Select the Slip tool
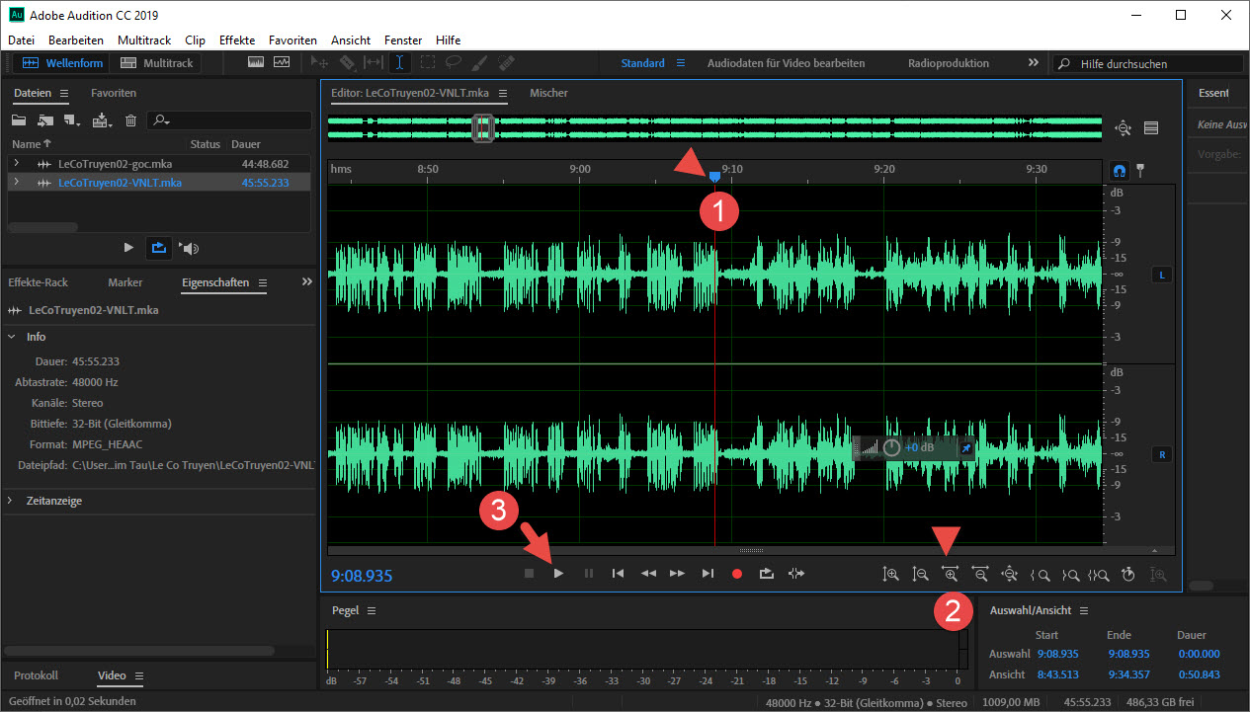Image resolution: width=1250 pixels, height=712 pixels. (x=374, y=62)
